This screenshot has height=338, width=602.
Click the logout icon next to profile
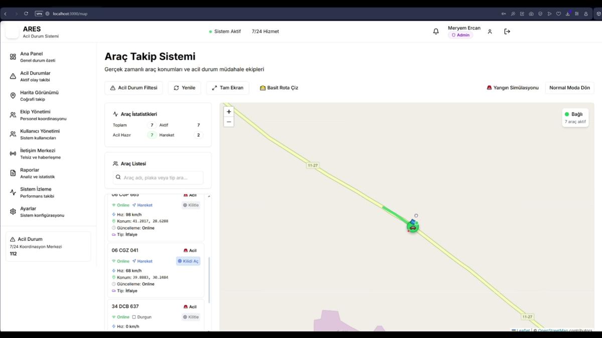click(x=507, y=31)
